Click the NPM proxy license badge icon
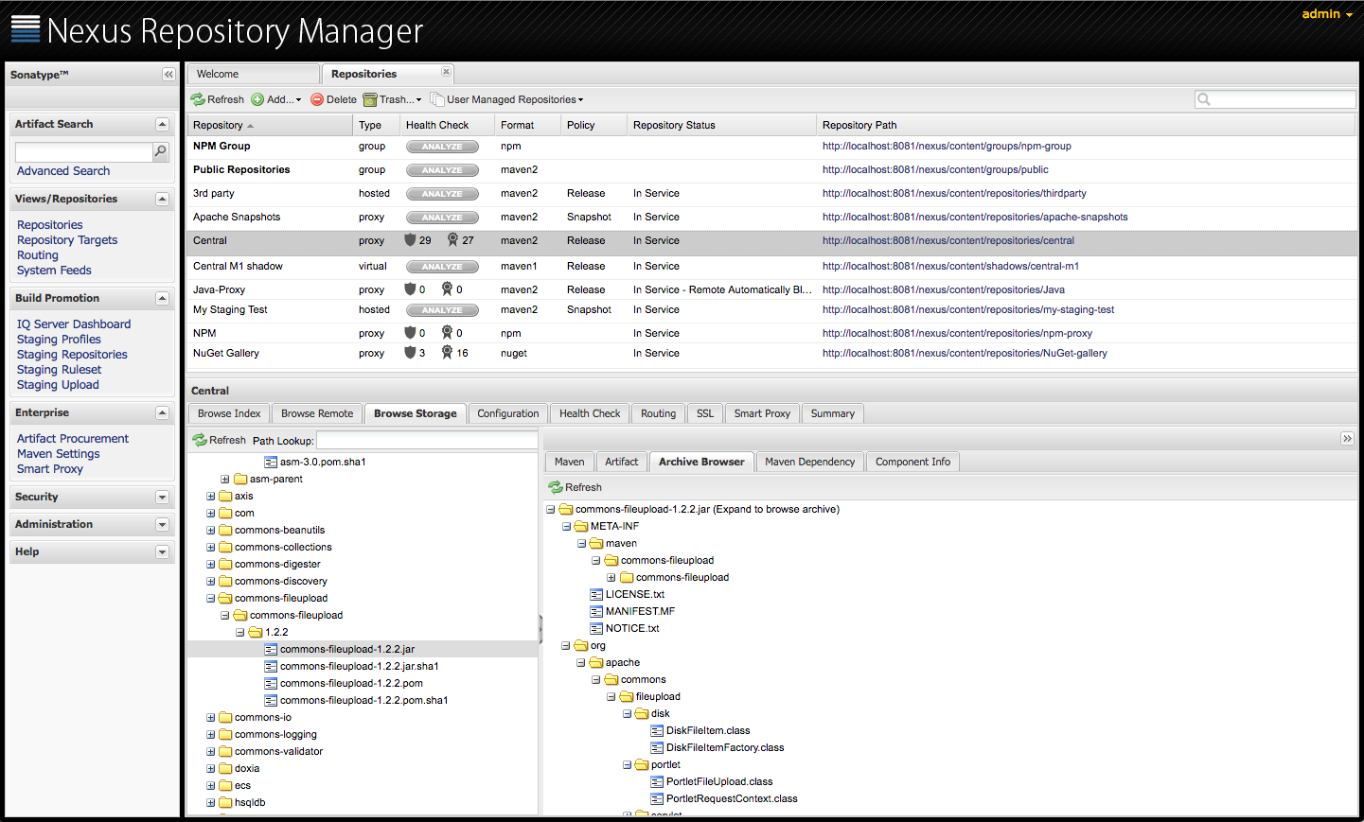 (447, 333)
